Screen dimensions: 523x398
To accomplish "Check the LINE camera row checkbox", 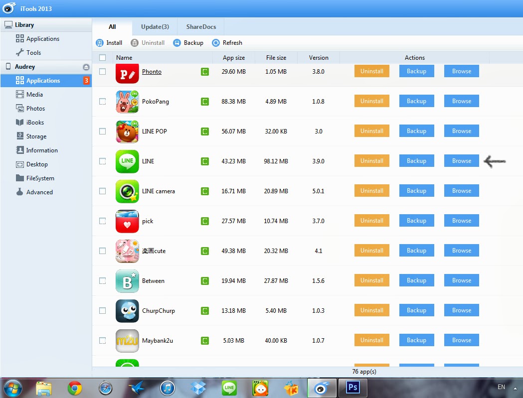I will pos(102,191).
